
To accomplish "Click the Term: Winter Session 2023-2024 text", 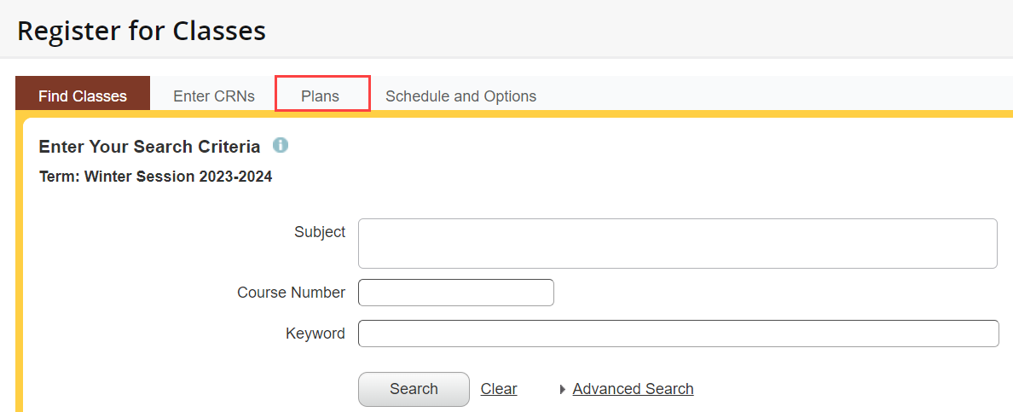I will pos(156,177).
